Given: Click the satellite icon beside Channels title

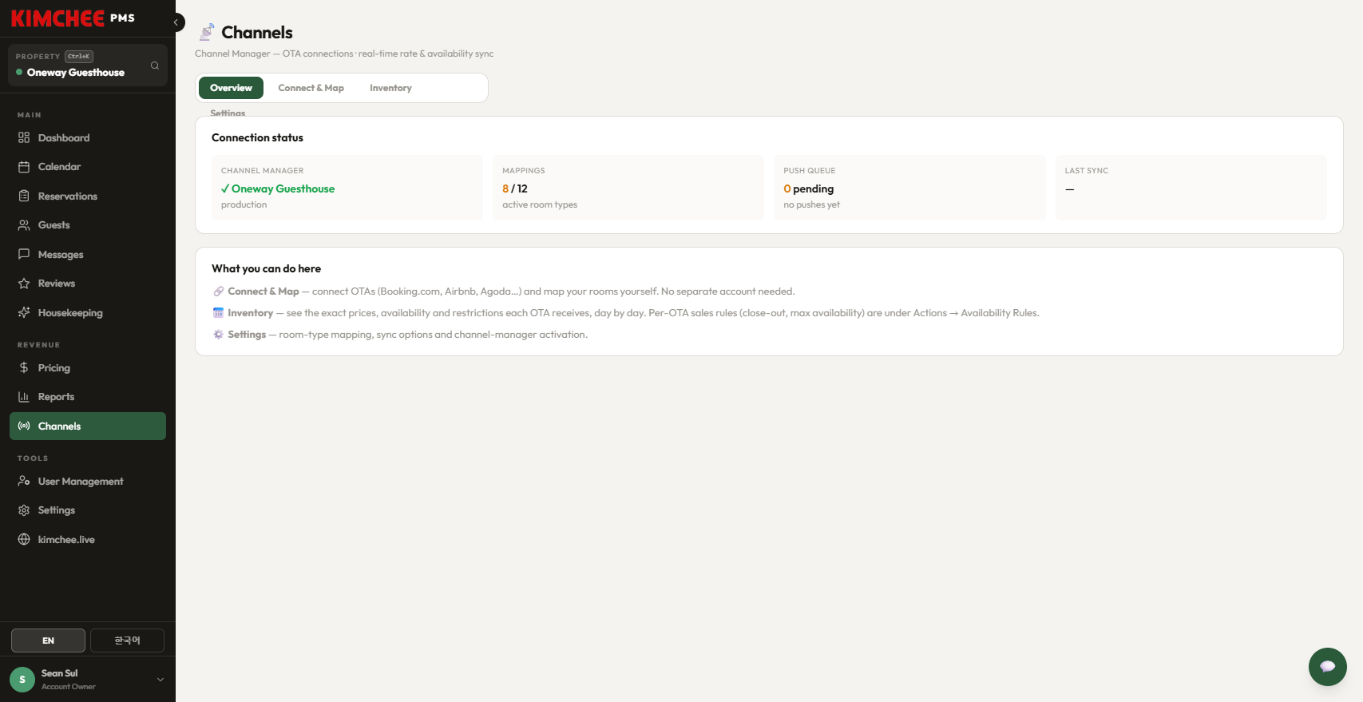Looking at the screenshot, I should click(x=207, y=32).
